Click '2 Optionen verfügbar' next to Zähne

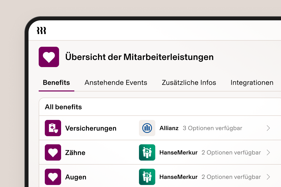pyautogui.click(x=231, y=152)
